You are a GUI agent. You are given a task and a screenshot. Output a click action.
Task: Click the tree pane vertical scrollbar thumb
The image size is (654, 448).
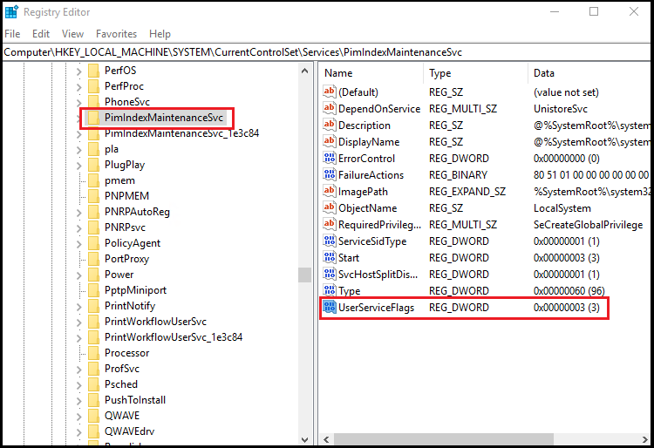coord(305,275)
